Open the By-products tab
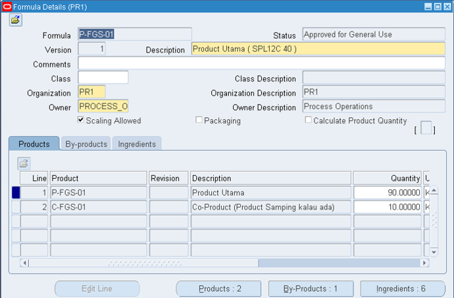Image resolution: width=454 pixels, height=298 pixels. pyautogui.click(x=86, y=143)
